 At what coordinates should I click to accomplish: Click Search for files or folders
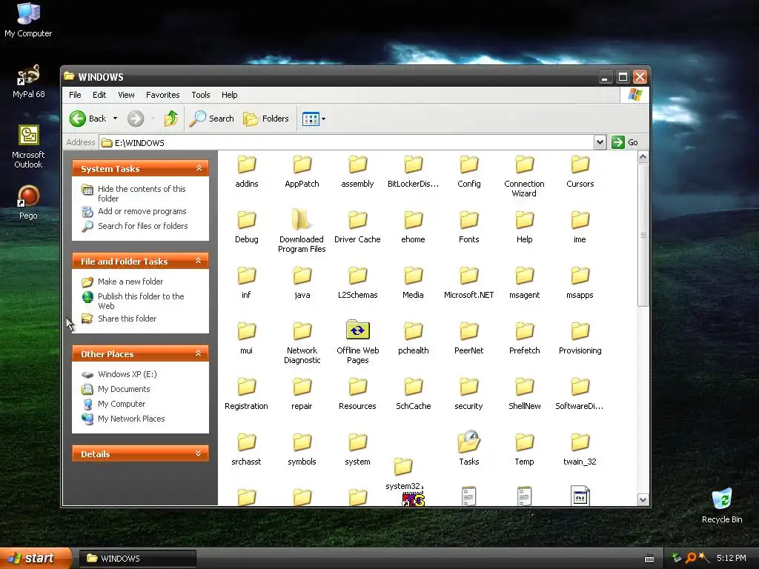pos(143,226)
